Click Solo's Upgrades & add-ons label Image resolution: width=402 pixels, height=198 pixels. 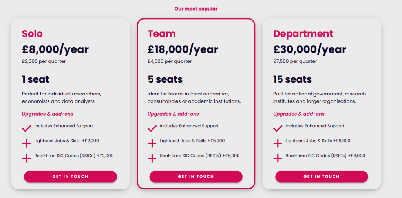tap(48, 114)
